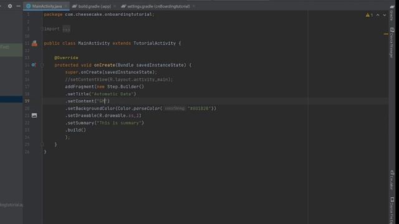Image resolution: width=399 pixels, height=224 pixels.
Task: Select the blue highlighted project tree row
Action: [11, 99]
